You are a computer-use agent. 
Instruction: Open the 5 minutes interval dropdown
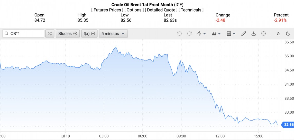pyautogui.click(x=113, y=34)
